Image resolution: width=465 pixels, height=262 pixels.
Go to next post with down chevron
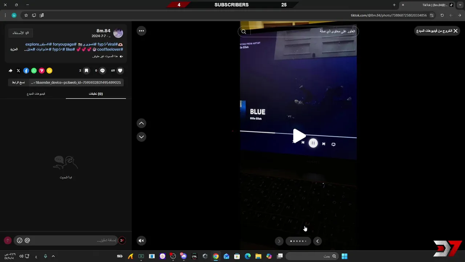[141, 137]
